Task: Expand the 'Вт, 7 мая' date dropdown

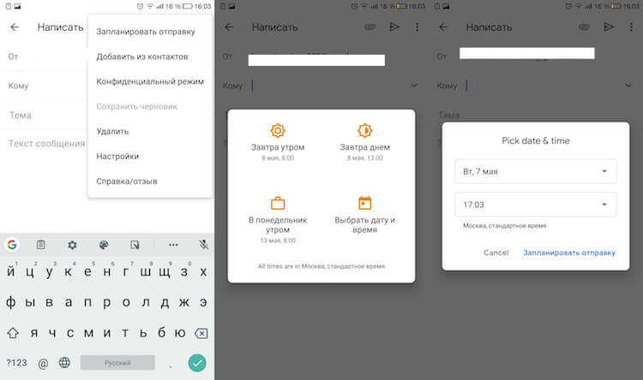Action: click(x=535, y=171)
